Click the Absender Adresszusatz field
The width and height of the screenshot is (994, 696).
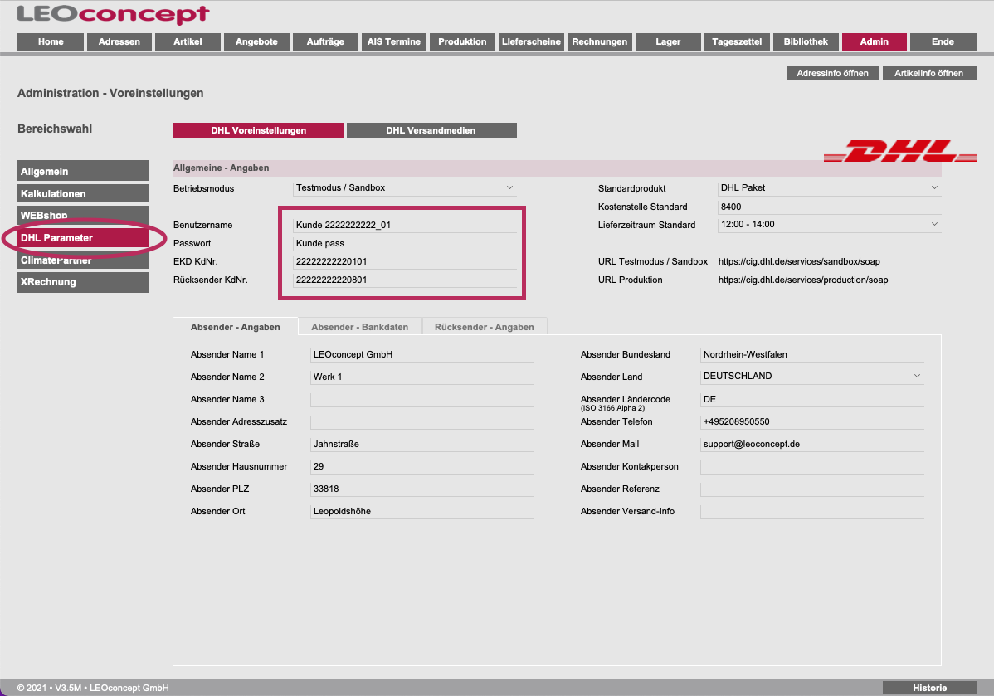point(422,421)
